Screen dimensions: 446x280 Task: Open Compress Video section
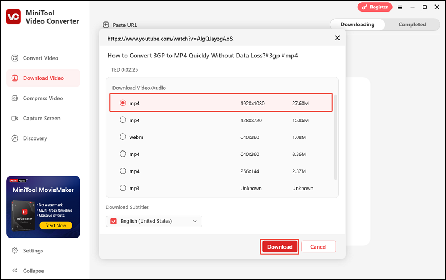43,98
